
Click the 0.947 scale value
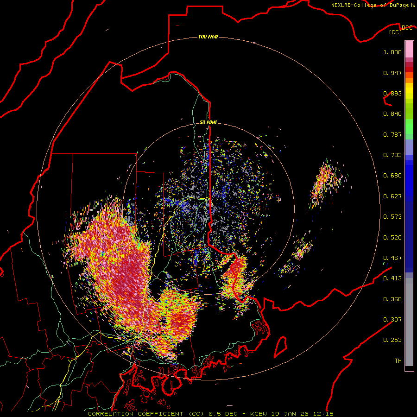(x=392, y=73)
